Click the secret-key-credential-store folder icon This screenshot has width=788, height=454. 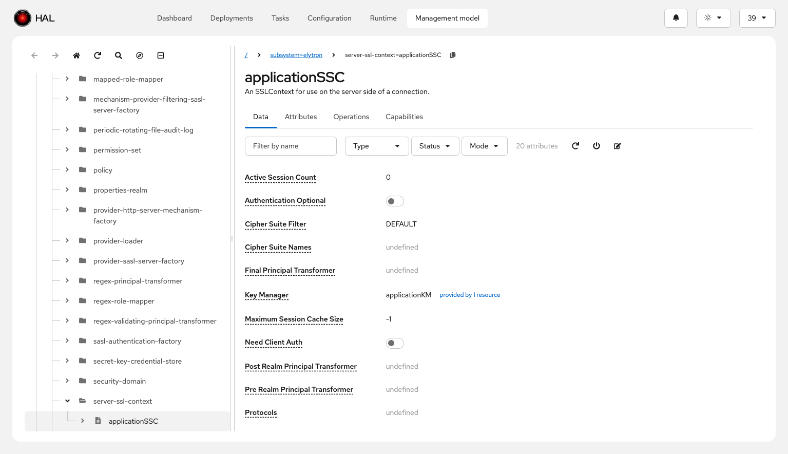[83, 361]
